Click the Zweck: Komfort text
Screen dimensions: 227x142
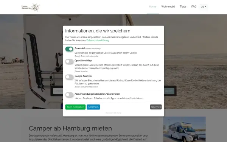coord(81,71)
